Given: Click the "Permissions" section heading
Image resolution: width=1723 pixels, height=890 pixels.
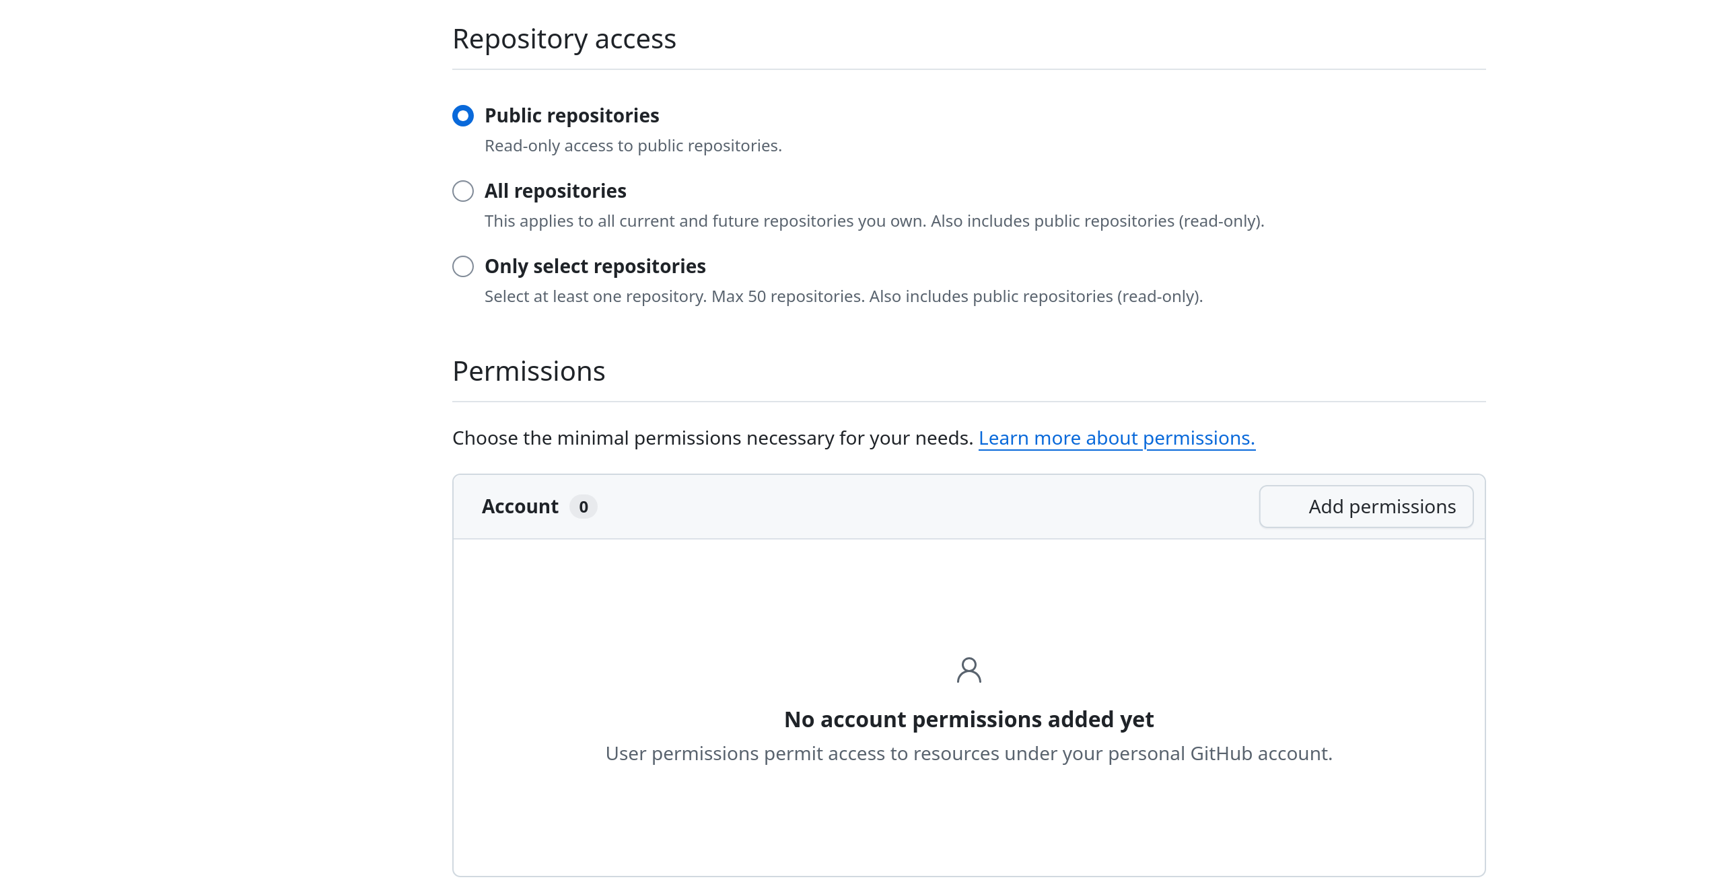Looking at the screenshot, I should coord(528,371).
